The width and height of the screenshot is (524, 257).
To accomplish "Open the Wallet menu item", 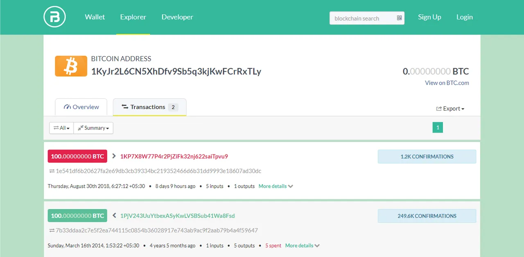I will (x=95, y=17).
